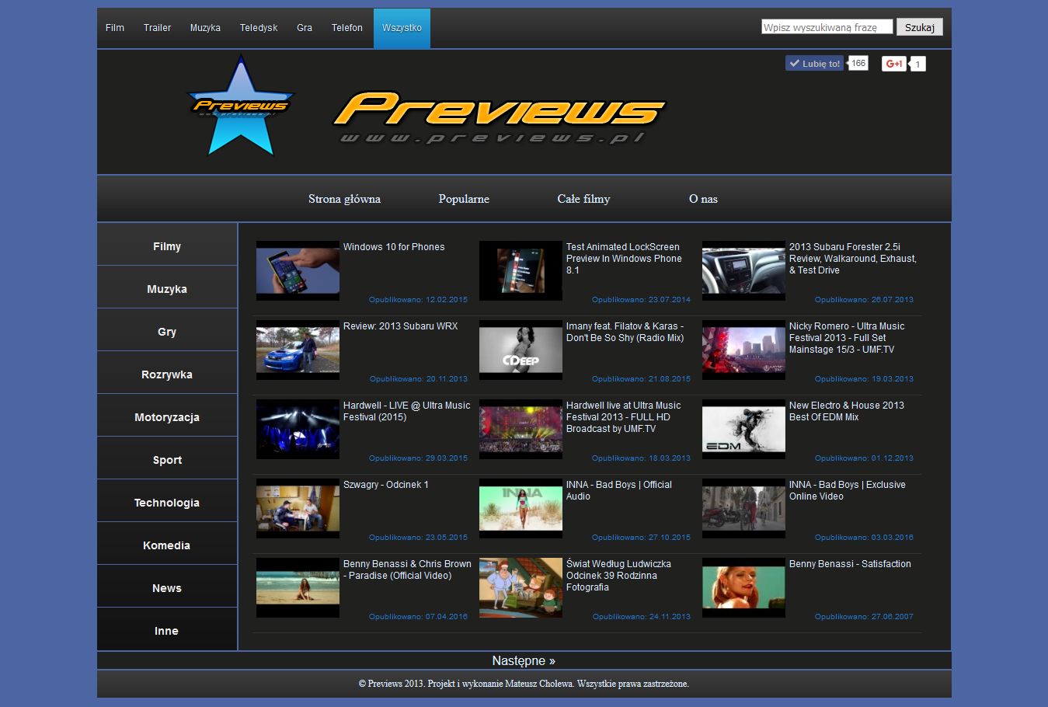Viewport: 1048px width, 707px height.
Task: Go to next page with Następne »
Action: [524, 660]
